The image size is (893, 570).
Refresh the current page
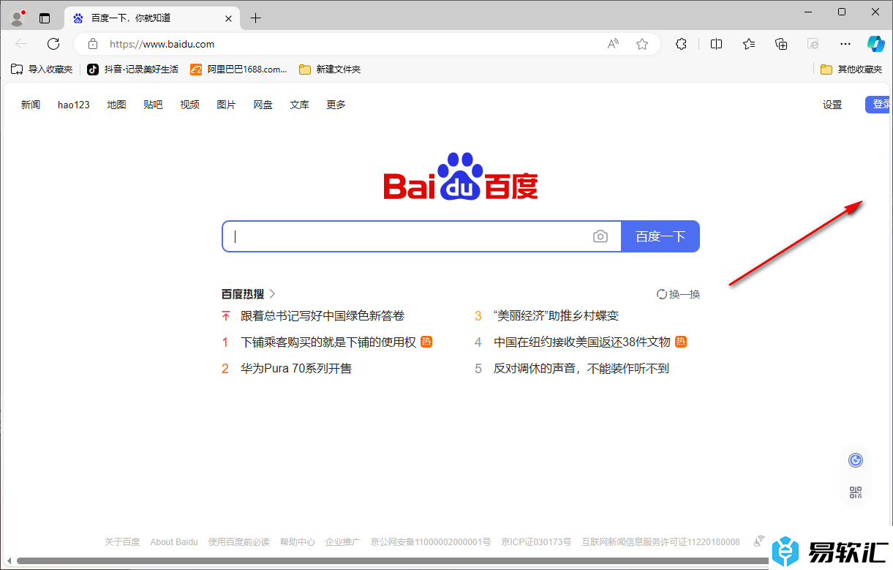tap(53, 44)
